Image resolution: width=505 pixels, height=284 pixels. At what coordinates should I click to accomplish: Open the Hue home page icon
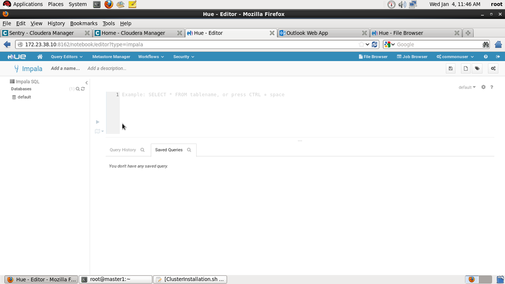pyautogui.click(x=39, y=57)
